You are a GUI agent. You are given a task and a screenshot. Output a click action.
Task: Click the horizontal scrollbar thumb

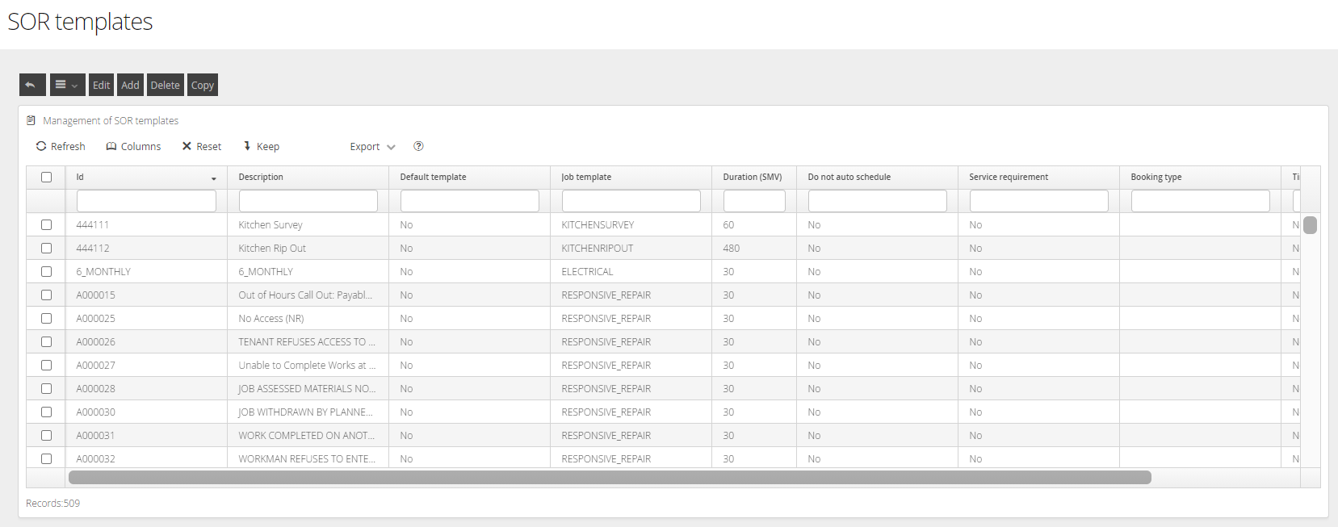click(x=610, y=477)
